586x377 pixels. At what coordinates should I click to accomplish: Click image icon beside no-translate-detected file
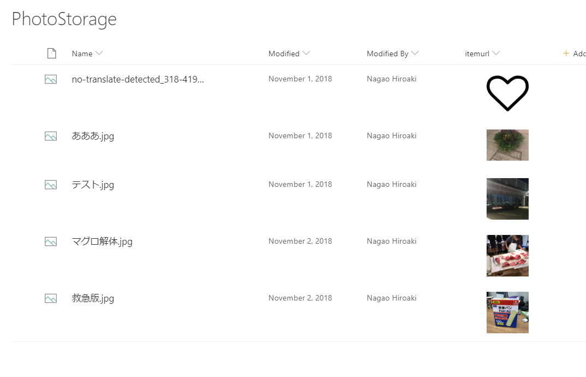coord(51,80)
